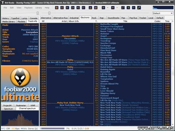Select the track 'Inertia Creeps'
This screenshot has height=131, width=175.
pos(108,43)
